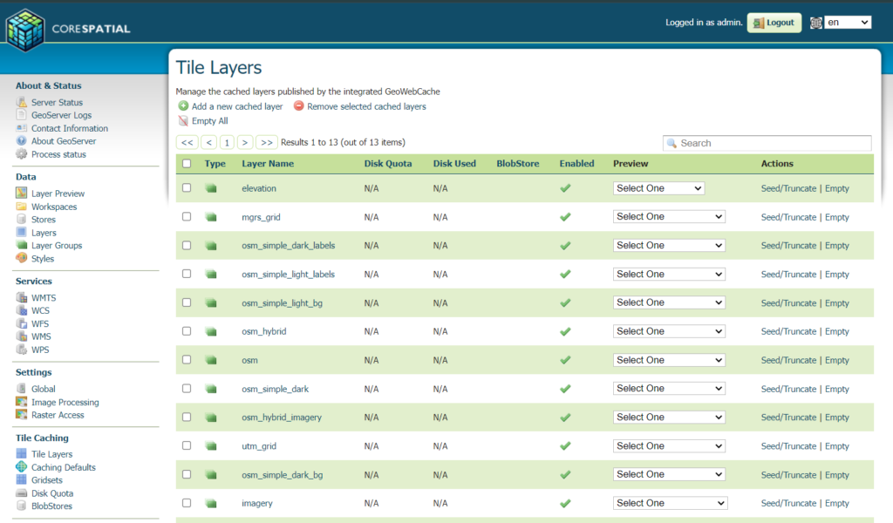Image resolution: width=893 pixels, height=523 pixels.
Task: Click the red remove cached layers icon
Action: pos(298,105)
